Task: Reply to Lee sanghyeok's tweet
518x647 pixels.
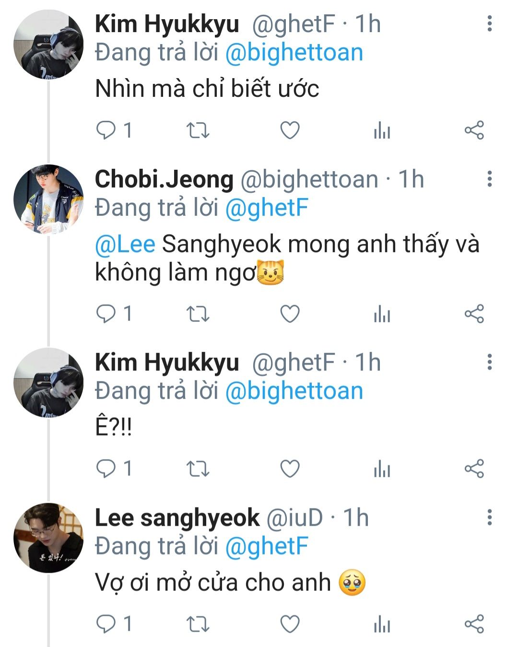Action: point(106,624)
